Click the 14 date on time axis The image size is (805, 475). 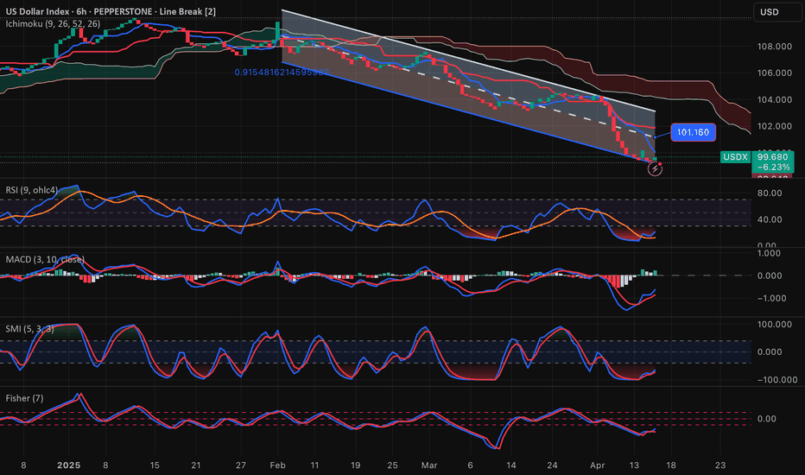pyautogui.click(x=510, y=465)
